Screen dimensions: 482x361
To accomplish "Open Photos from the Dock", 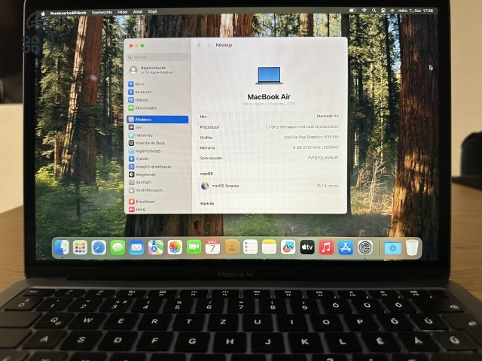I will [x=175, y=247].
